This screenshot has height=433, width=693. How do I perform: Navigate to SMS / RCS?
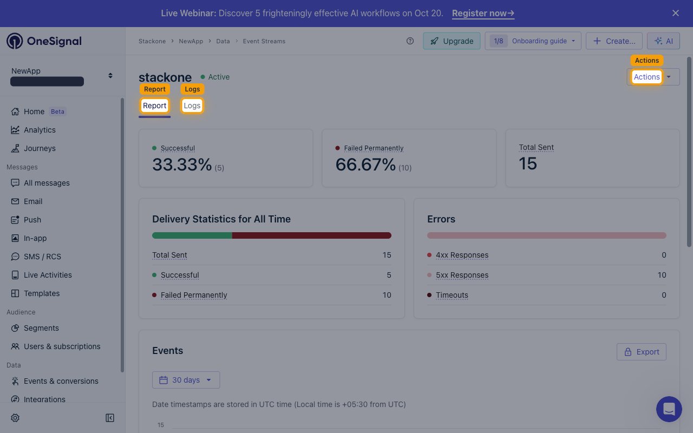click(x=42, y=257)
